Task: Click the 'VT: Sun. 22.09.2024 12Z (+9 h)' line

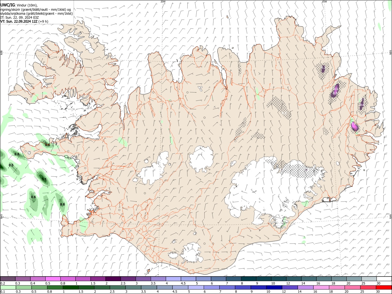Action: point(24,21)
